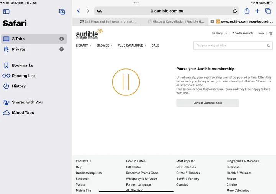
Task: Expand the Library dropdown menu
Action: point(84,45)
